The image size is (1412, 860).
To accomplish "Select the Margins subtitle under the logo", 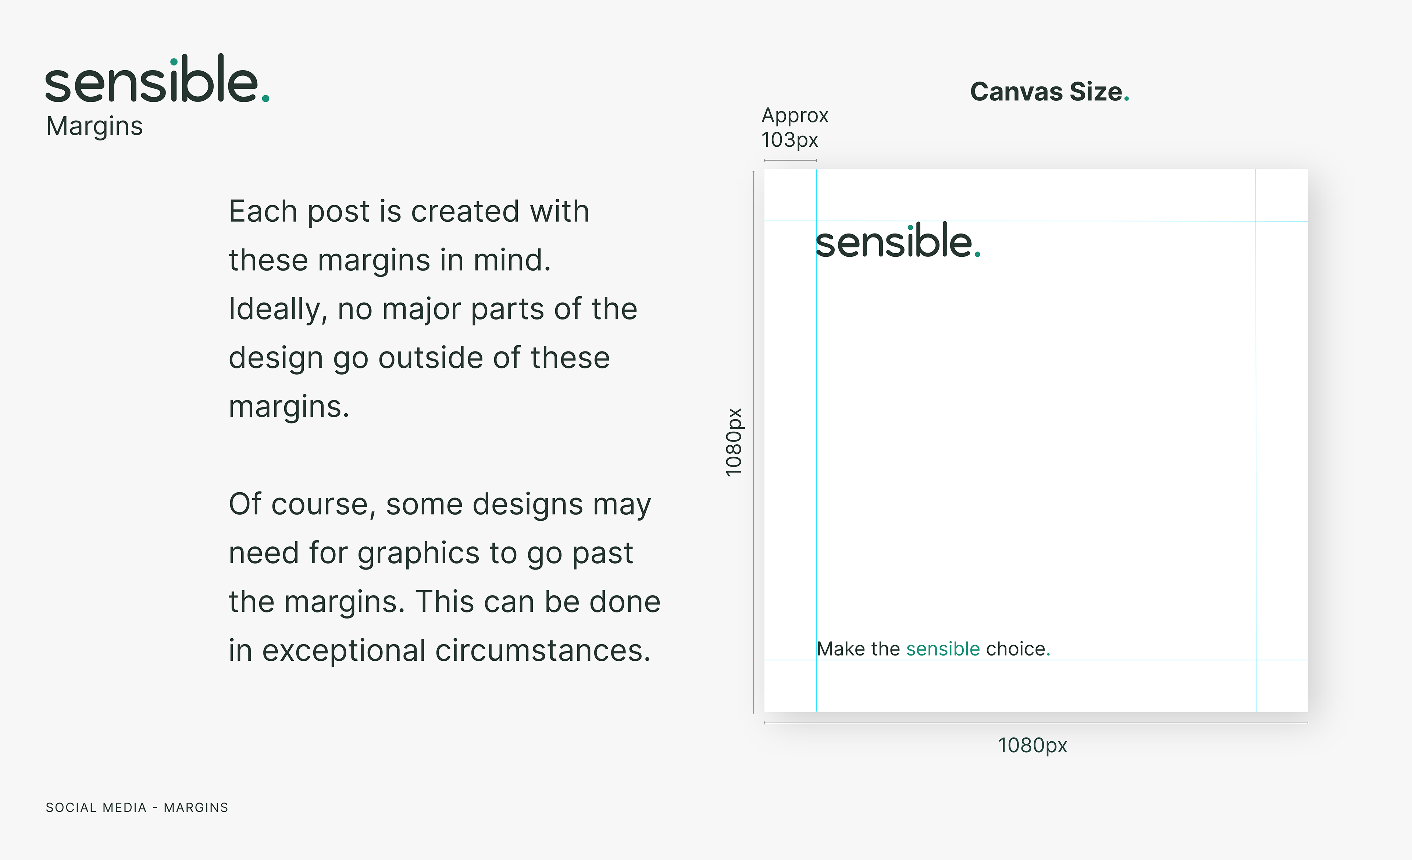I will coord(94,126).
